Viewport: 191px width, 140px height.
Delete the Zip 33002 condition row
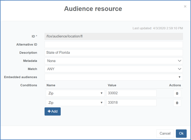click(177, 93)
